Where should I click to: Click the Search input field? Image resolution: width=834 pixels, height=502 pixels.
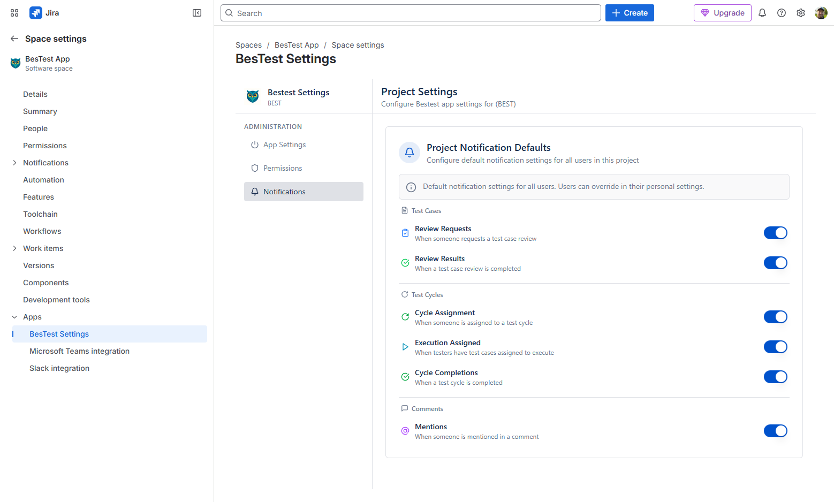[411, 13]
